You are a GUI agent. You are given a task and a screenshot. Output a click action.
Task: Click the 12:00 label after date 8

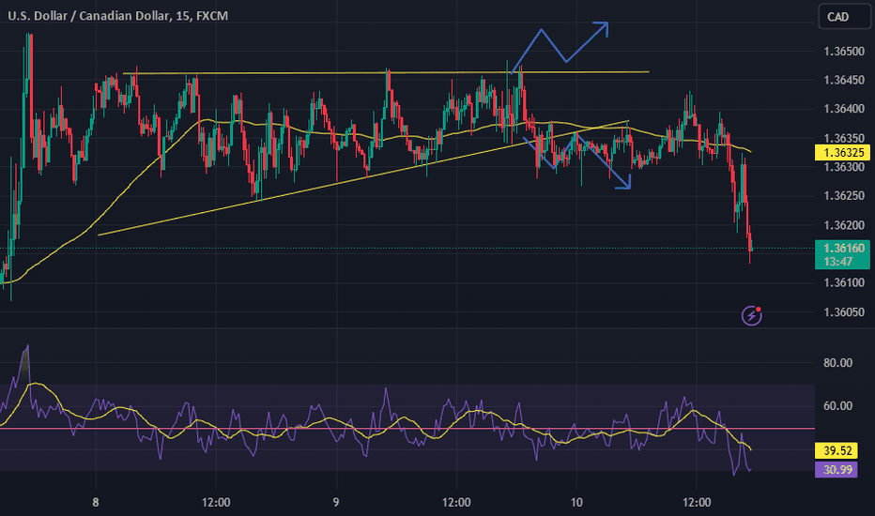216,503
